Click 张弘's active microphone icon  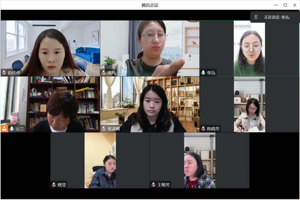[x=203, y=73]
